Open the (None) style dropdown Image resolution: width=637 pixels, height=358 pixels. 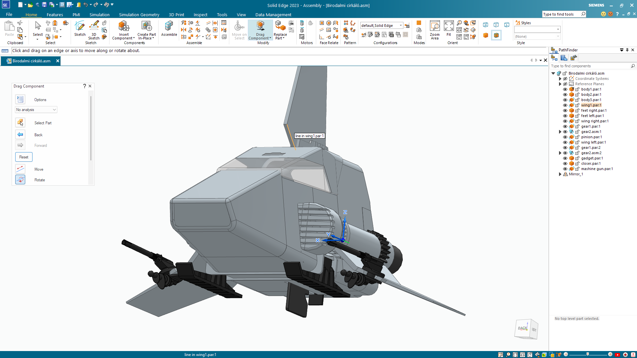[537, 36]
